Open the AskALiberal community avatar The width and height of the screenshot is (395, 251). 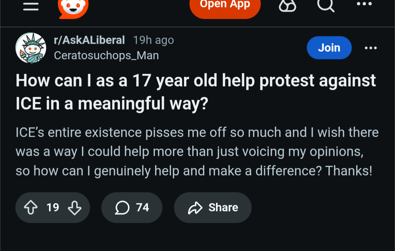point(31,48)
